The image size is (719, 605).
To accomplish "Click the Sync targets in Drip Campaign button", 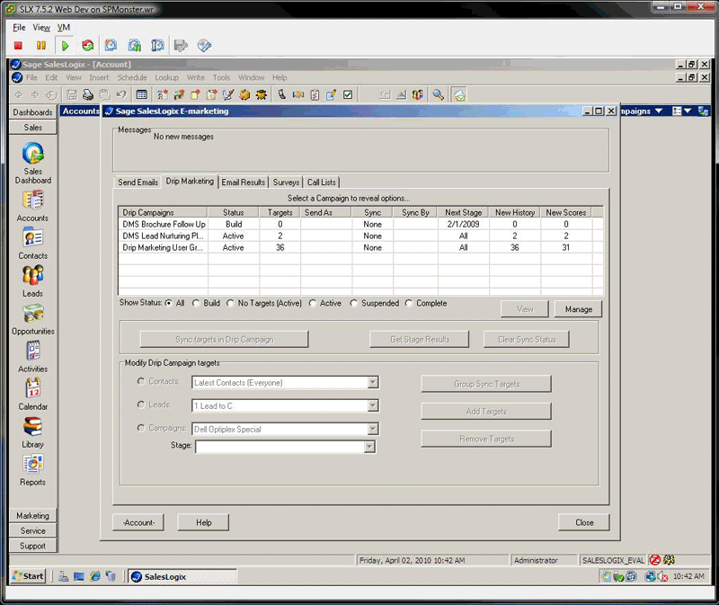I will [224, 340].
